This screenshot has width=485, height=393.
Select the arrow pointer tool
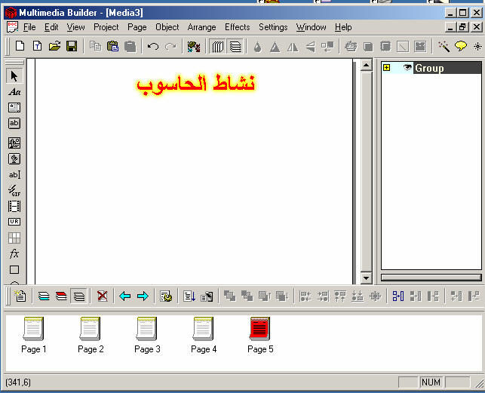tap(14, 76)
